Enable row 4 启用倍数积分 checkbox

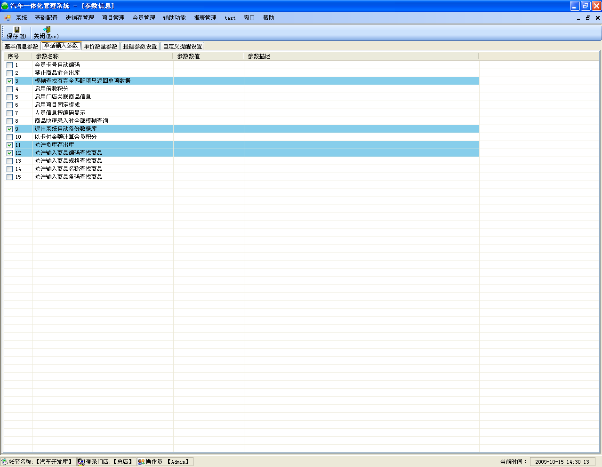coord(9,89)
